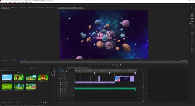
Task: Step forward one frame
Action: 107,65
